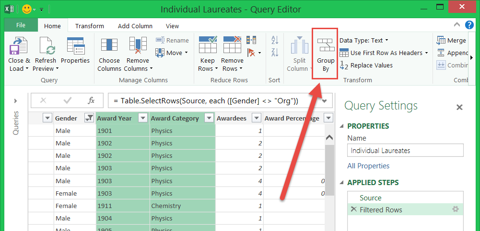Viewport: 480px width, 231px height.
Task: Click the Group By icon
Action: 326,46
